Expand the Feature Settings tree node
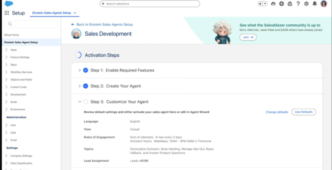 [x=6, y=57]
